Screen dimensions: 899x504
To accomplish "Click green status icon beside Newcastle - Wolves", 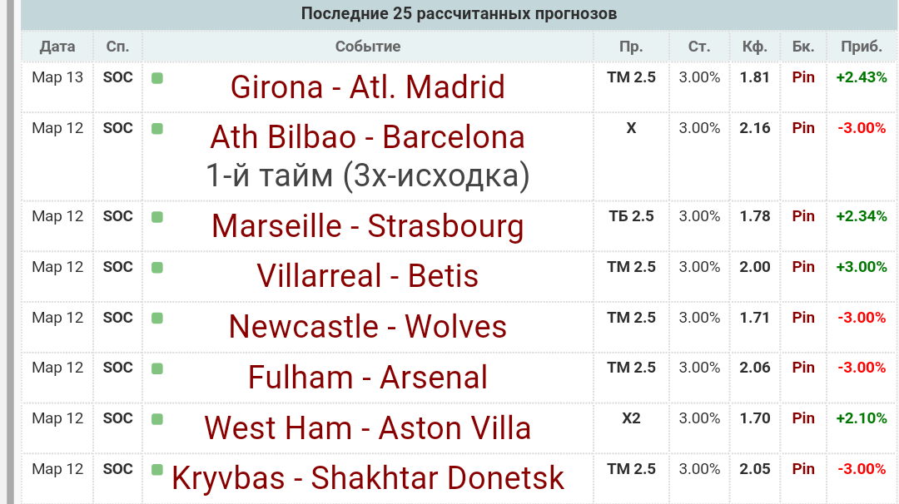I will click(157, 319).
